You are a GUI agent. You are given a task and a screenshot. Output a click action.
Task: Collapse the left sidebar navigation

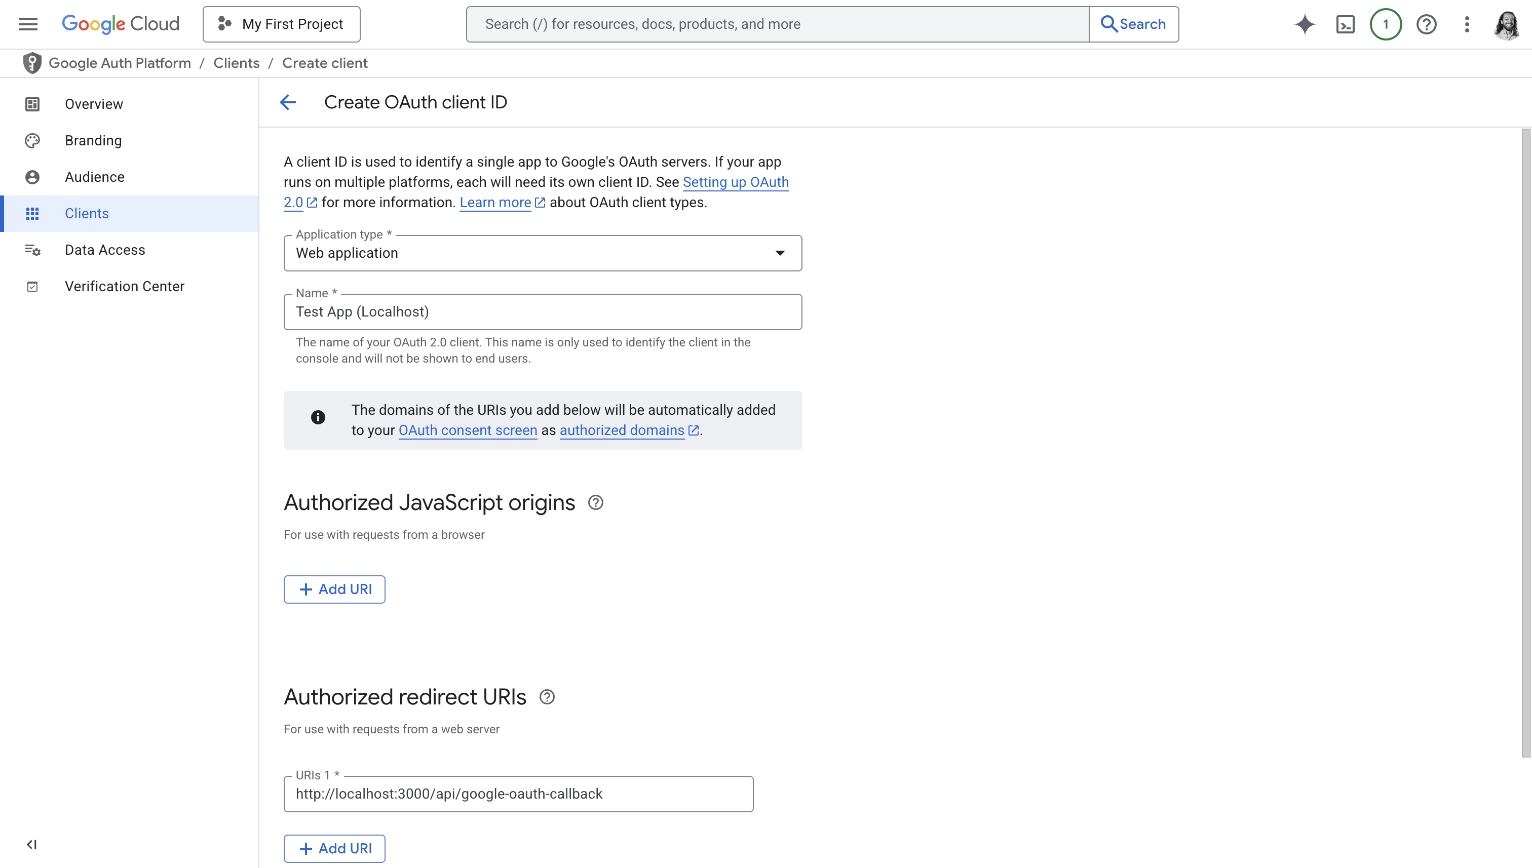pos(31,844)
